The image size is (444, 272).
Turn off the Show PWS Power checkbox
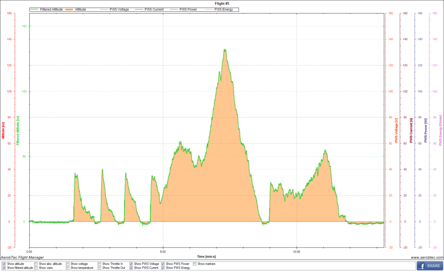pyautogui.click(x=163, y=263)
